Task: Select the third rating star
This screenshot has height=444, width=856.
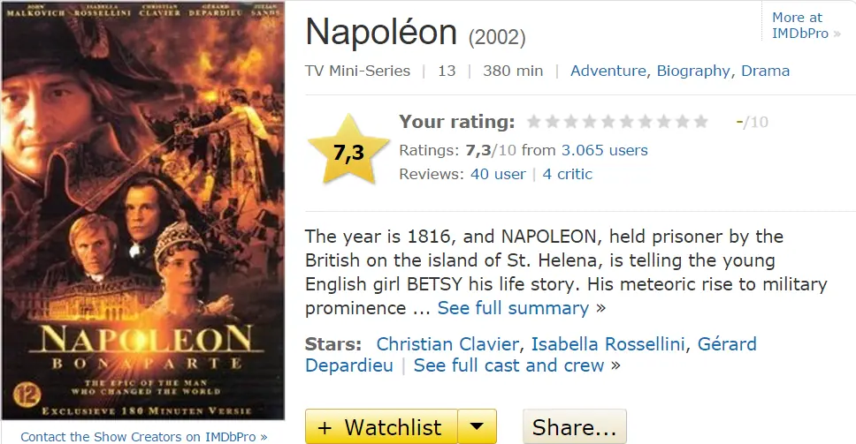Action: pos(571,122)
